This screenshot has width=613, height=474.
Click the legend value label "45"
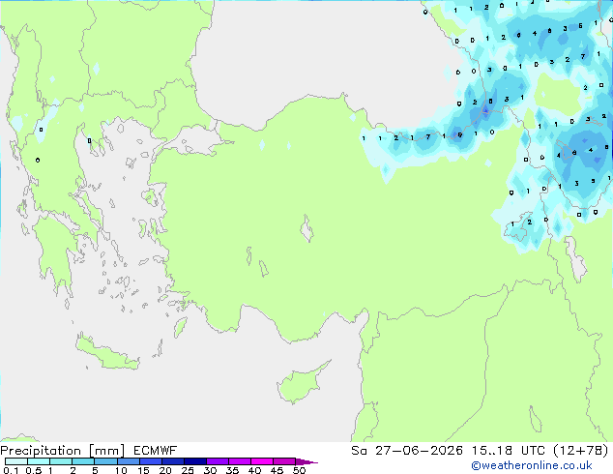[x=277, y=470]
